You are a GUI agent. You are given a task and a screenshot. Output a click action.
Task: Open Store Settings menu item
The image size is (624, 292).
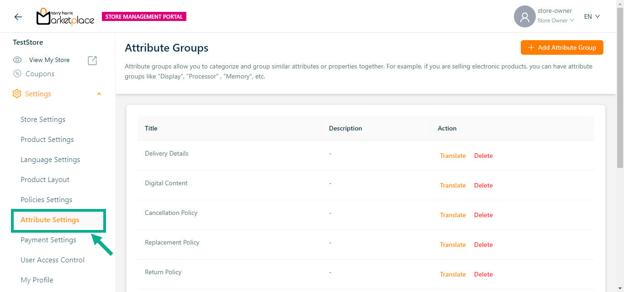click(43, 120)
